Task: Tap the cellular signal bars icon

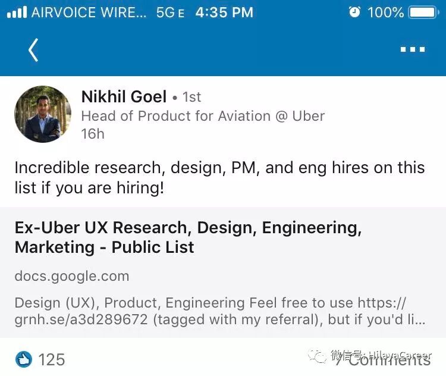Action: click(x=16, y=12)
